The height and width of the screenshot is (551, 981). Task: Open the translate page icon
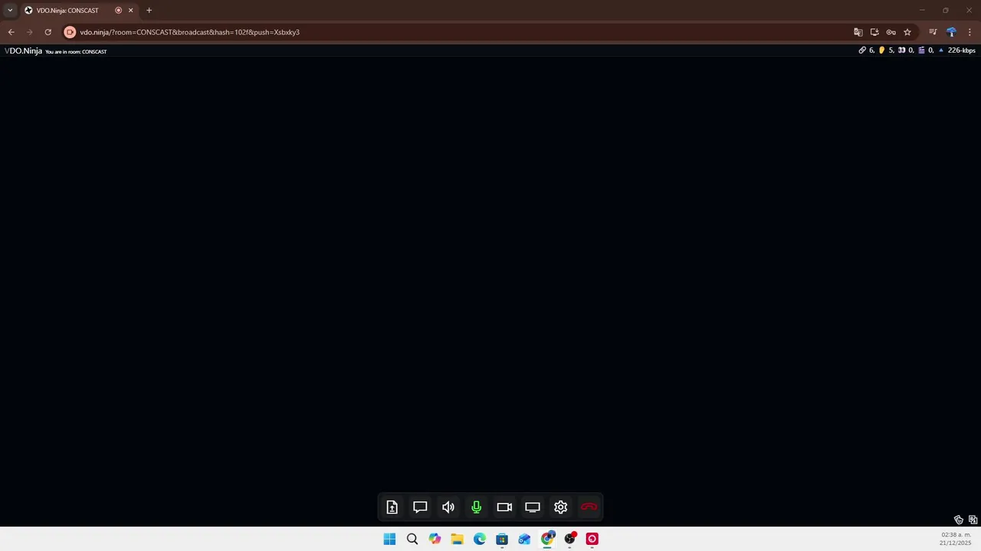[x=858, y=32]
